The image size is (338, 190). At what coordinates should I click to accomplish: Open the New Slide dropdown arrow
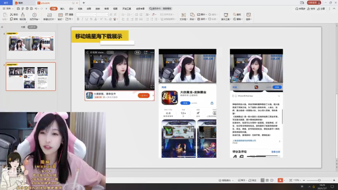coord(54,19)
